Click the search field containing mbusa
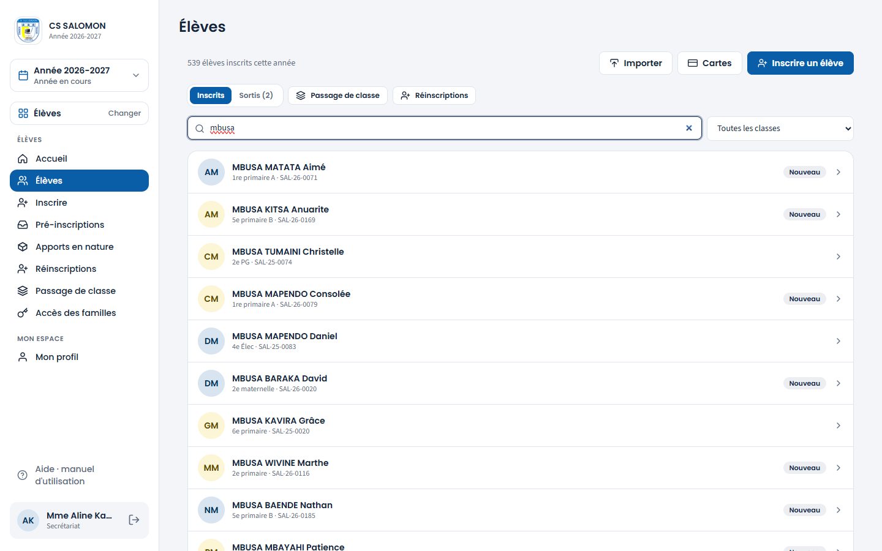 click(x=445, y=129)
